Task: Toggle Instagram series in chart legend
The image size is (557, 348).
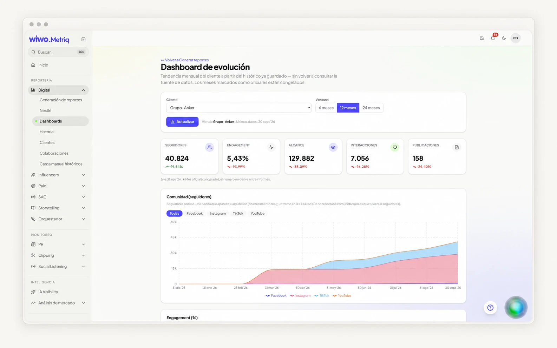Action: 300,296
